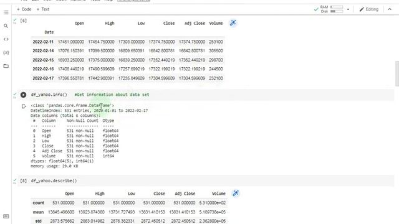Click the count row label in describe table

tap(39, 203)
